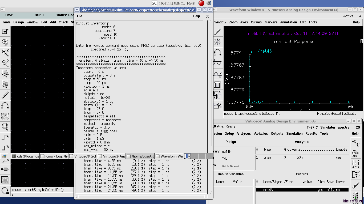Click the Check and Save schematic icon
The height and width of the screenshot is (204, 364).
pyautogui.click(x=5, y=31)
